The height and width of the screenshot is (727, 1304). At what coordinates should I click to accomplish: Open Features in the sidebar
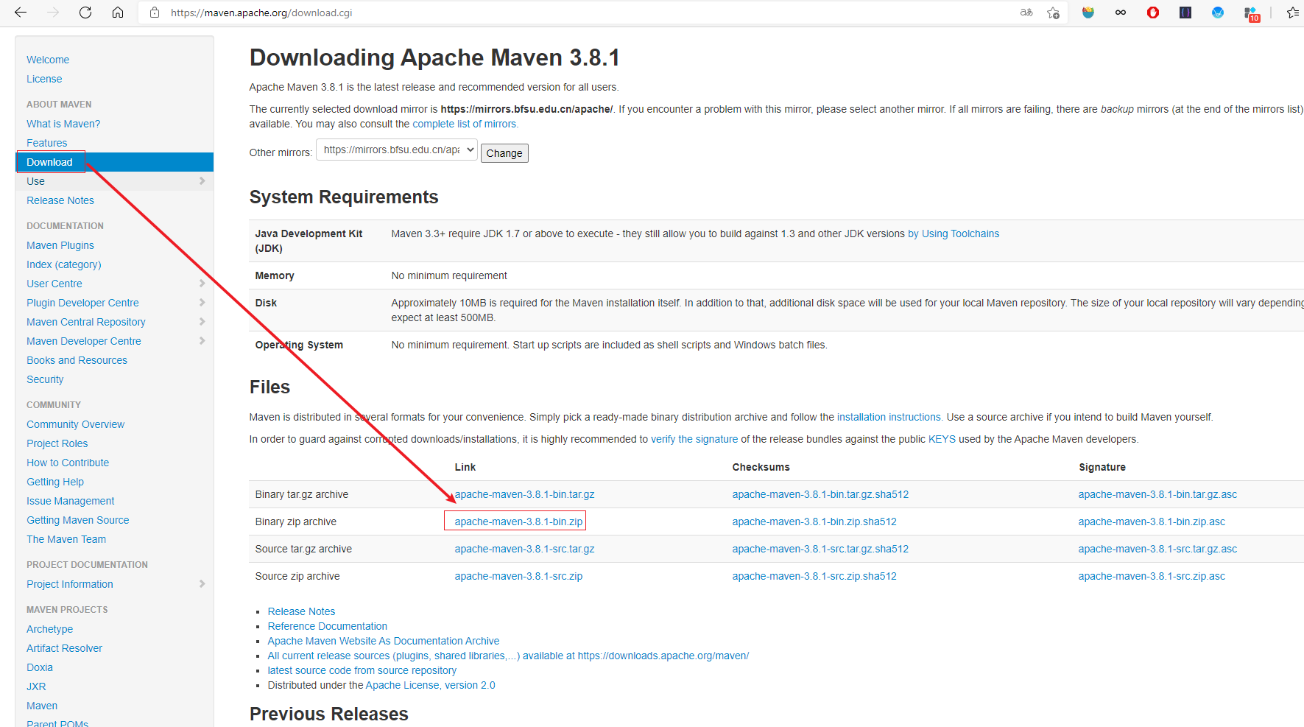[47, 143]
